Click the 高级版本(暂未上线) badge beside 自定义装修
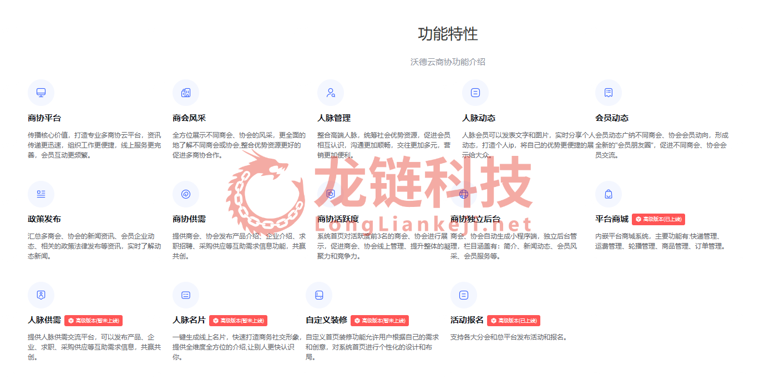This screenshot has width=760, height=385. (379, 321)
